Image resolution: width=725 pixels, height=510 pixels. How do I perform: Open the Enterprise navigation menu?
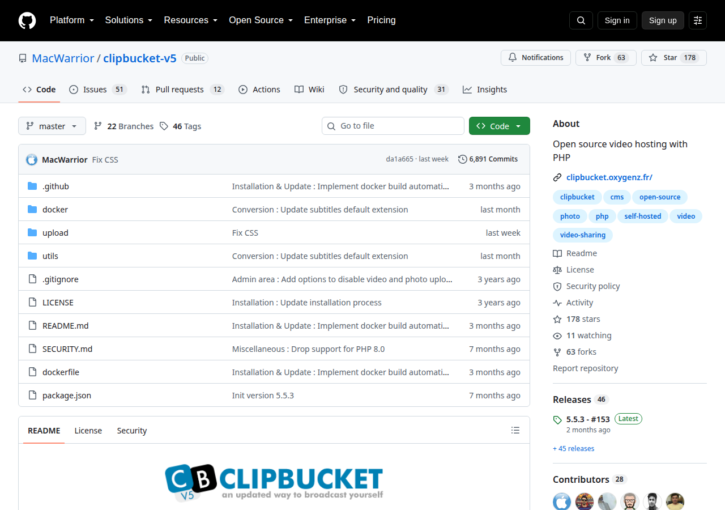330,20
